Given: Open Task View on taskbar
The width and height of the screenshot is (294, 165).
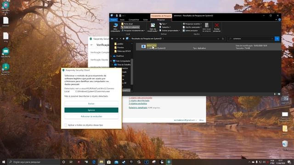Looking at the screenshot, I should [x=71, y=162].
